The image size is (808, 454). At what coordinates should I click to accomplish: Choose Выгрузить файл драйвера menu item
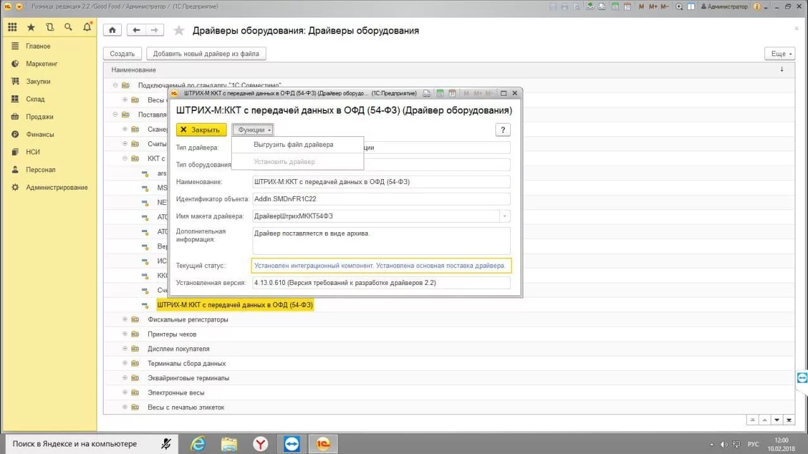tap(298, 144)
